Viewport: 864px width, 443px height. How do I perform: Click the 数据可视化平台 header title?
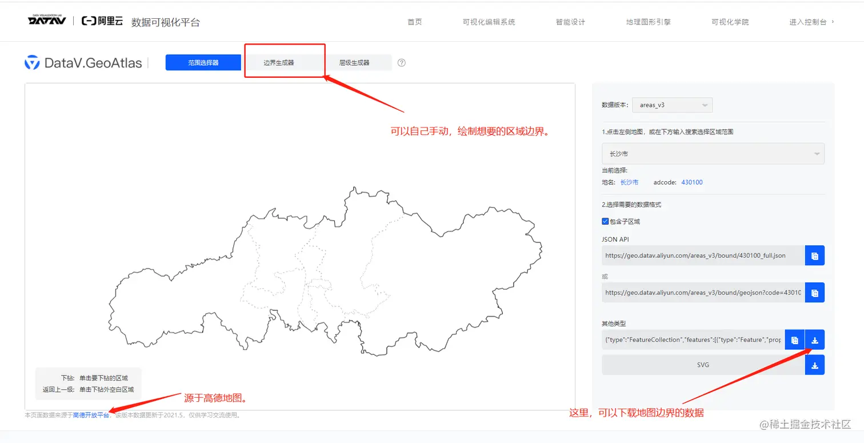[x=166, y=22]
